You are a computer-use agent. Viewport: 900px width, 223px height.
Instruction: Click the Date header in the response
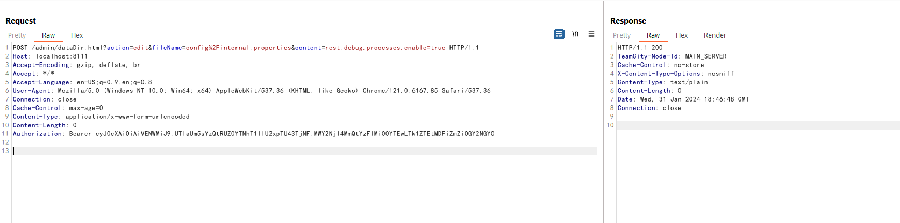point(683,99)
